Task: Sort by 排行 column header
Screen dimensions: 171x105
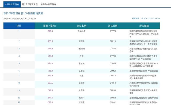Action: point(19,26)
